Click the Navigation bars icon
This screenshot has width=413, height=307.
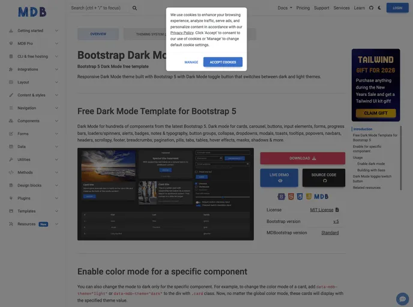point(11,108)
